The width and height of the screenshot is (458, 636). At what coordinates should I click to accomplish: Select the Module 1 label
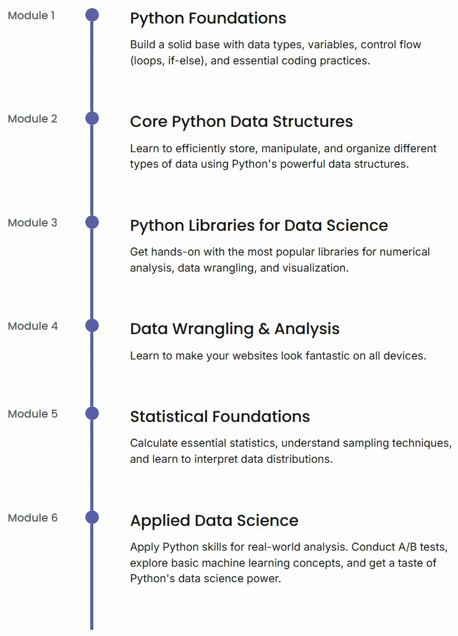(x=31, y=15)
